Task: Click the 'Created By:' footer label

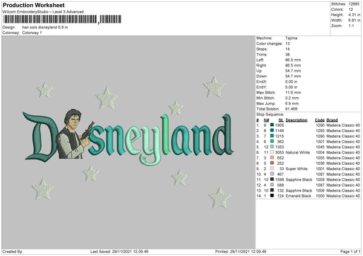Action: (x=13, y=252)
